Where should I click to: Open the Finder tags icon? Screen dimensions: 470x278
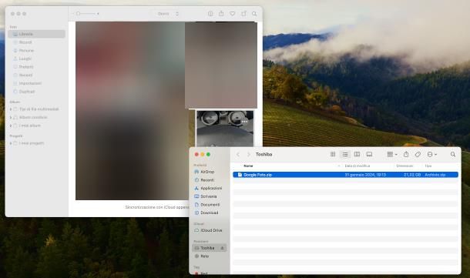pyautogui.click(x=418, y=154)
